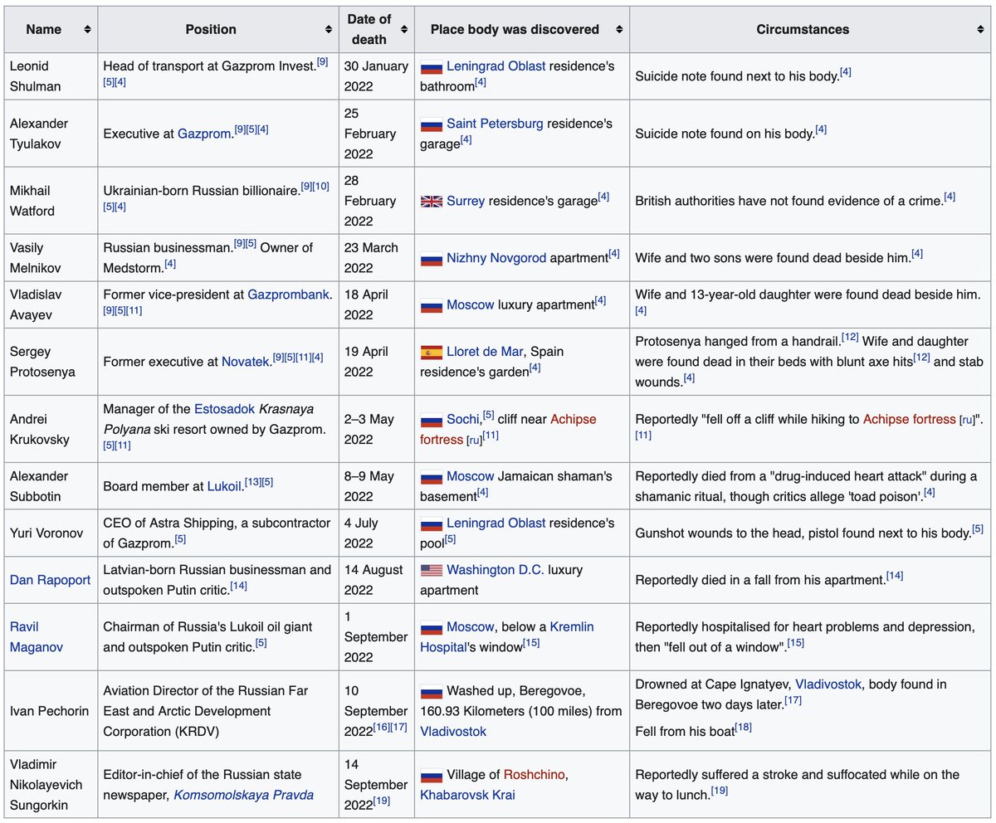Screen dimensions: 996x823
Task: Click Russian flag beside Village of Roshchino
Action: [432, 776]
